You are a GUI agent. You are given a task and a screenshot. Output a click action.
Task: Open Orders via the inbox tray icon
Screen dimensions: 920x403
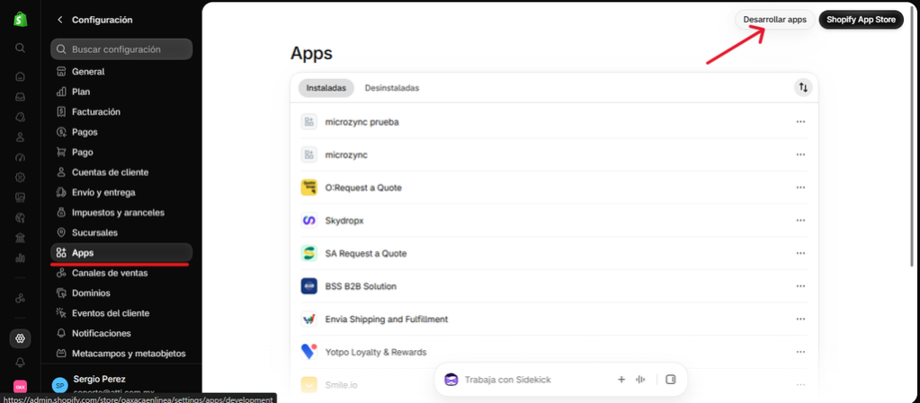click(21, 97)
